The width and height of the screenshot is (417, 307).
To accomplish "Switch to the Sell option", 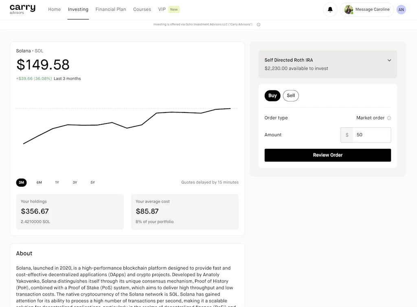I will (291, 96).
